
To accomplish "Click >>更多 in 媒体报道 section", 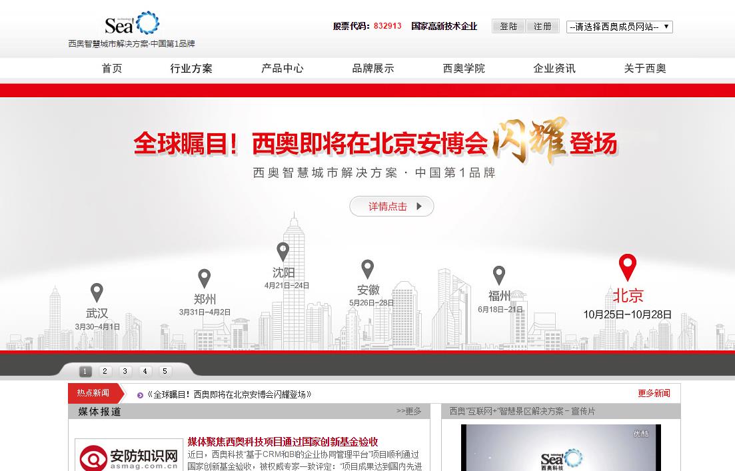I will pos(408,411).
